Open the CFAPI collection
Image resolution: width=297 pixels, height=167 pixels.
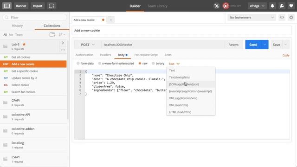[x=33, y=103]
